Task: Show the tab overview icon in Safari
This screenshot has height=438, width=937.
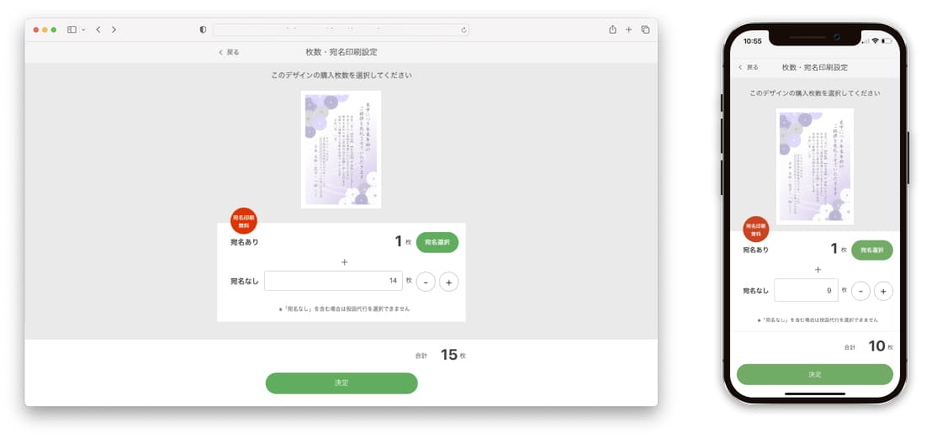Action: coord(645,29)
